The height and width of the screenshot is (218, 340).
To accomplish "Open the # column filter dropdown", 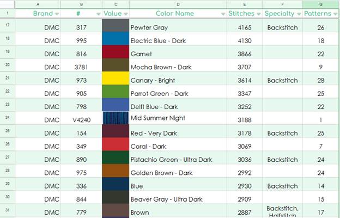I will tap(97, 14).
